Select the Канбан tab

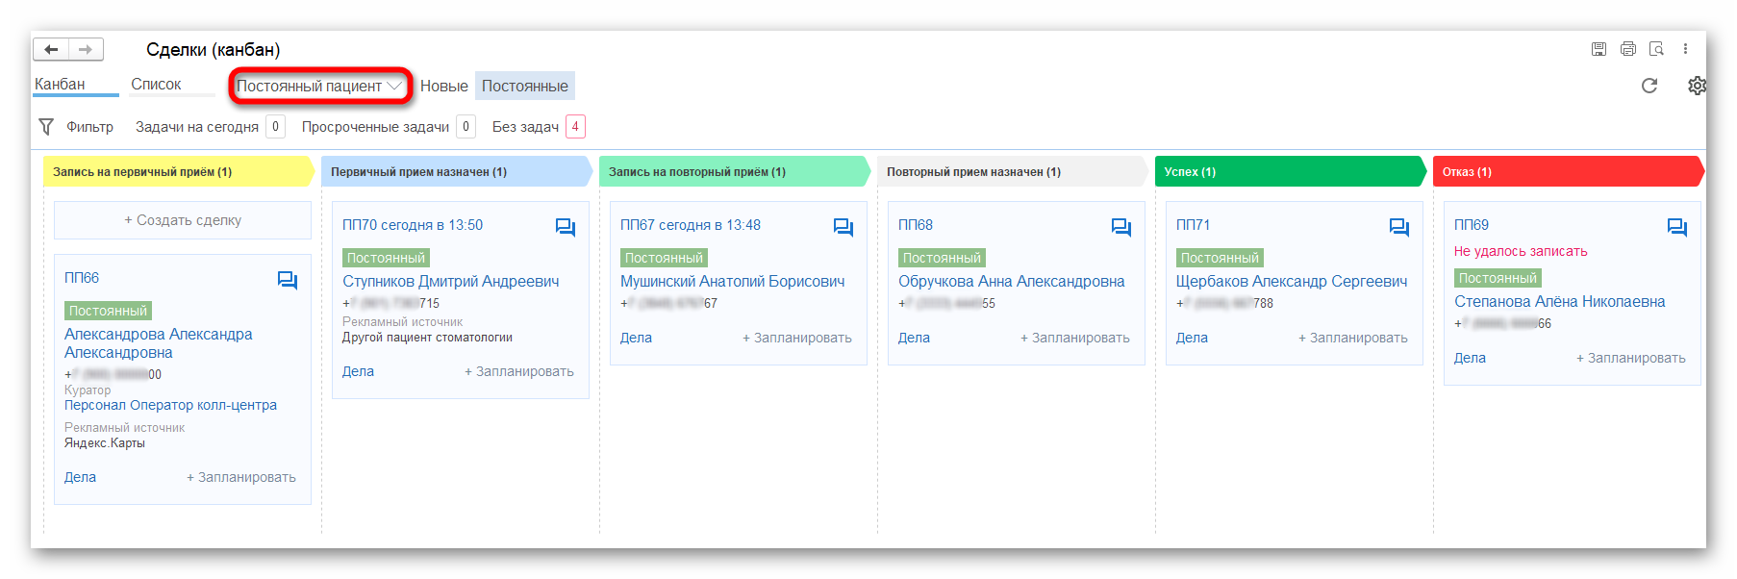(60, 85)
